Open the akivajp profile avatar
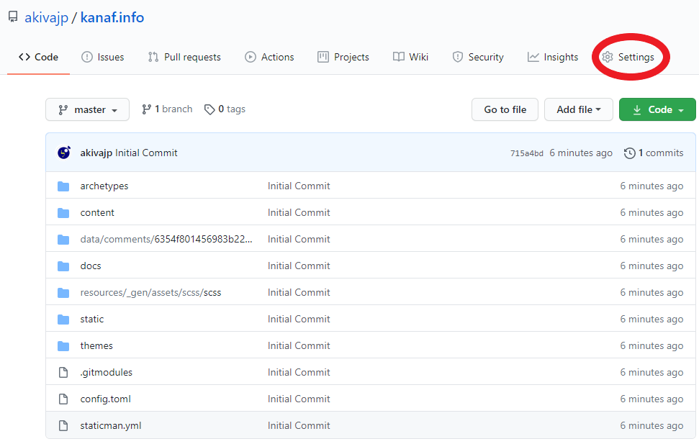Screen dimensions: 699x444 tap(65, 153)
